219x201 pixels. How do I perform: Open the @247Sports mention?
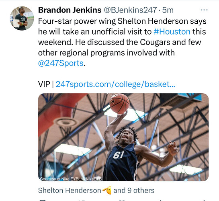tap(61, 63)
